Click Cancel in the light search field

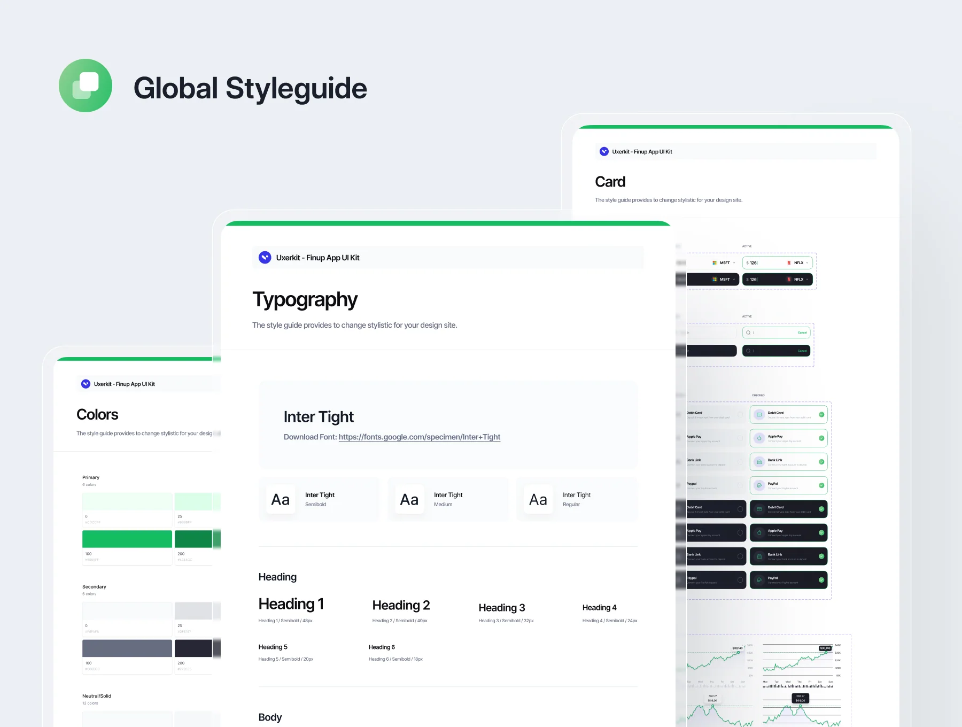coord(802,332)
